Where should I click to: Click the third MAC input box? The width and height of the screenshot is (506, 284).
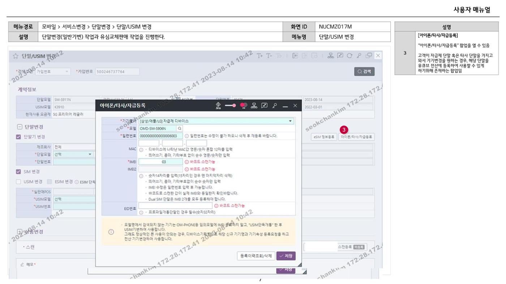click(196, 143)
